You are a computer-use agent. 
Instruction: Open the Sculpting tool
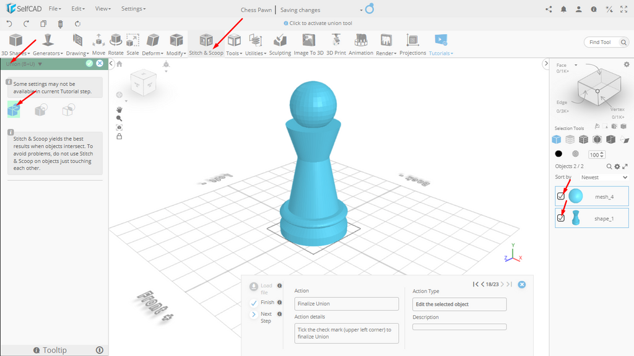280,41
